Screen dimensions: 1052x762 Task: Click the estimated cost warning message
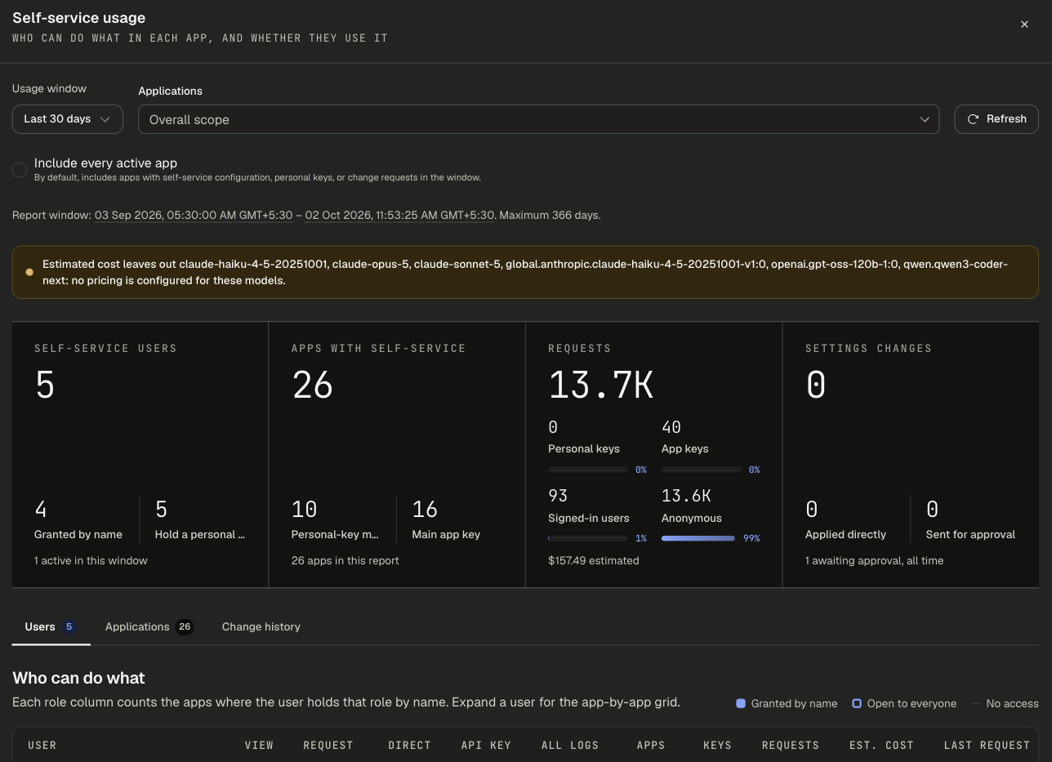pos(525,272)
